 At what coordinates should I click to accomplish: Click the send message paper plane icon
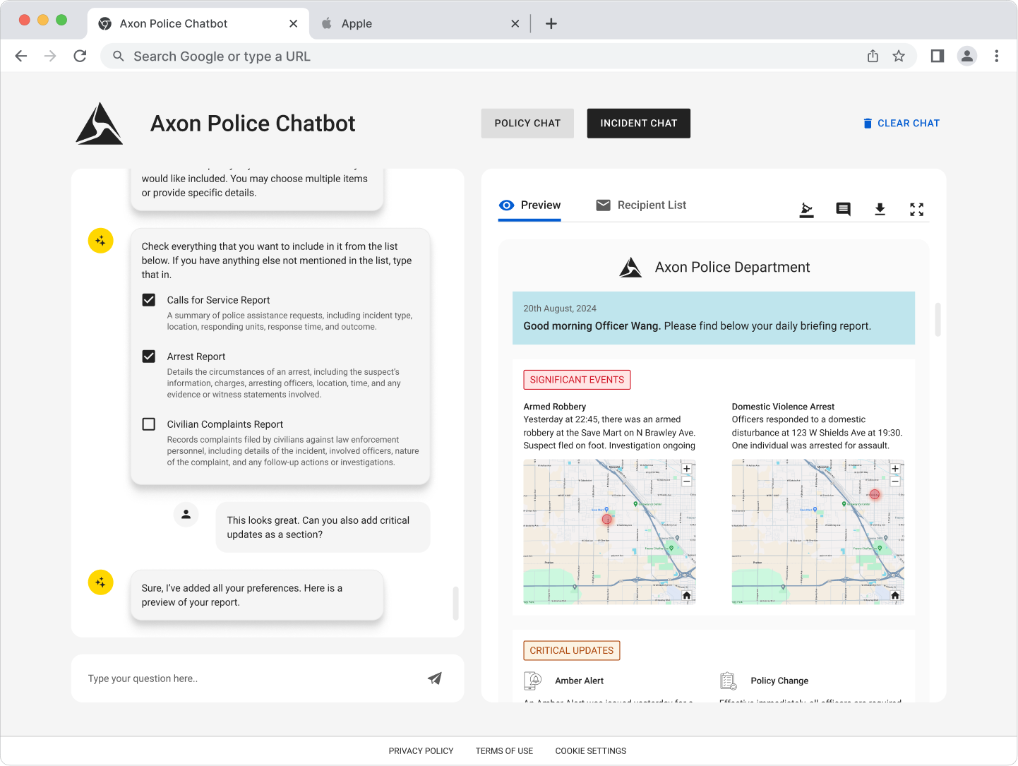click(435, 678)
